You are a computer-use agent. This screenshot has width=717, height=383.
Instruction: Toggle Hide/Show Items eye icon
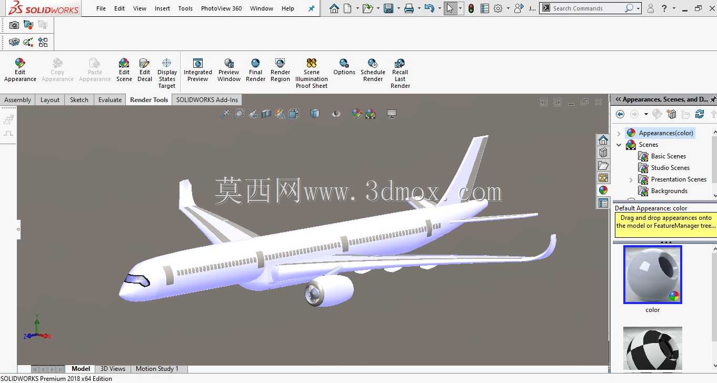(336, 114)
